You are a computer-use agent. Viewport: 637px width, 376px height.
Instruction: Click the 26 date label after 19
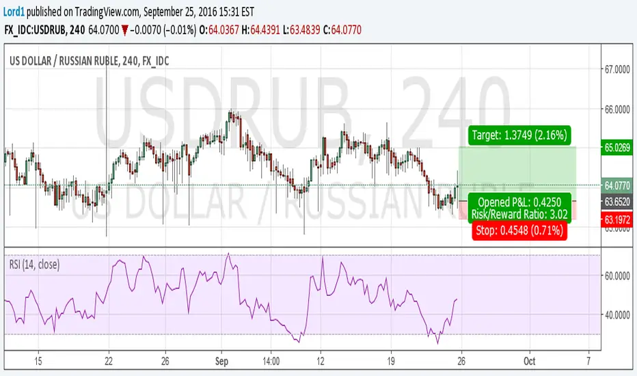tap(461, 362)
